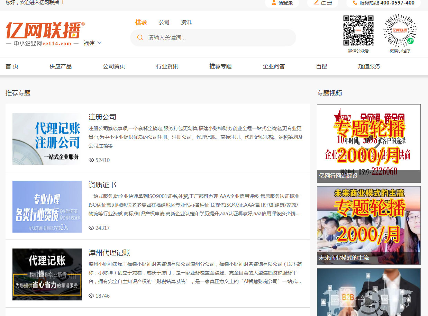Image resolution: width=428 pixels, height=316 pixels.
Task: Go to 企业问答 in navigation bar
Action: pos(274,66)
